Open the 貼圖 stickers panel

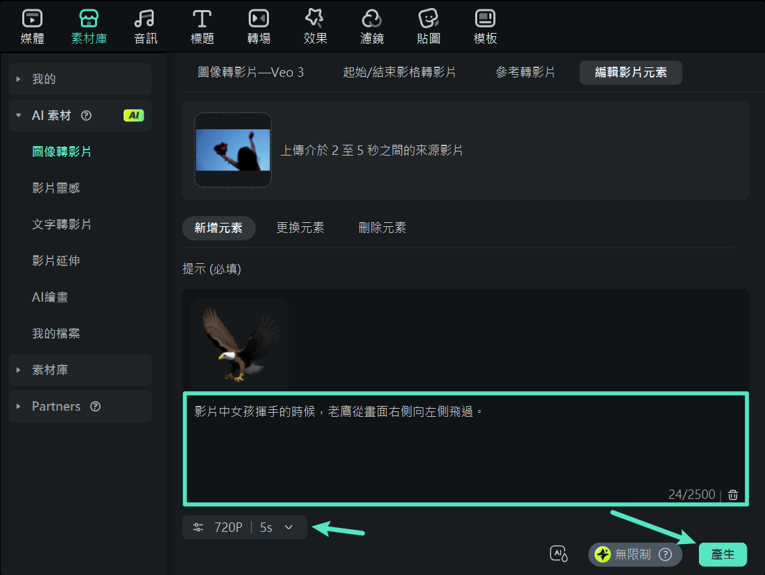coord(428,26)
